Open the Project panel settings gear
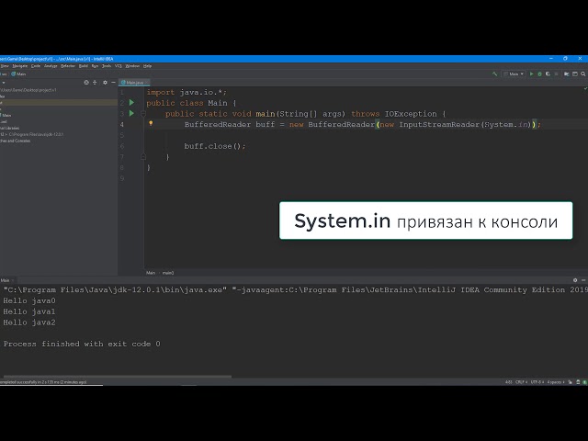588x441 pixels. tap(103, 82)
